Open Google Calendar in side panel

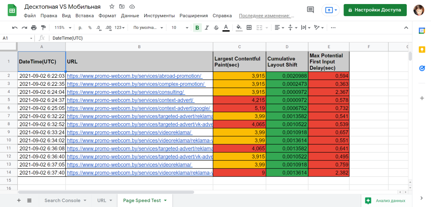tap(422, 31)
